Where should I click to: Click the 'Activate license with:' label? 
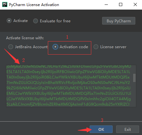25,38
